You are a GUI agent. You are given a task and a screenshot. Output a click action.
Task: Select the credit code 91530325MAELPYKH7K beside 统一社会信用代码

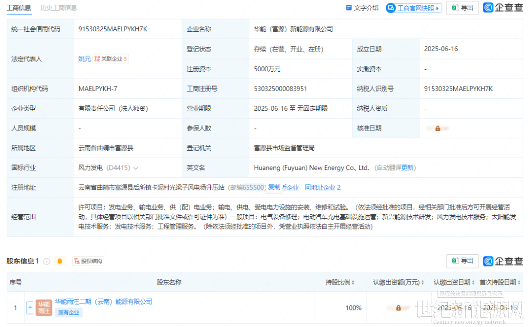pyautogui.click(x=113, y=29)
